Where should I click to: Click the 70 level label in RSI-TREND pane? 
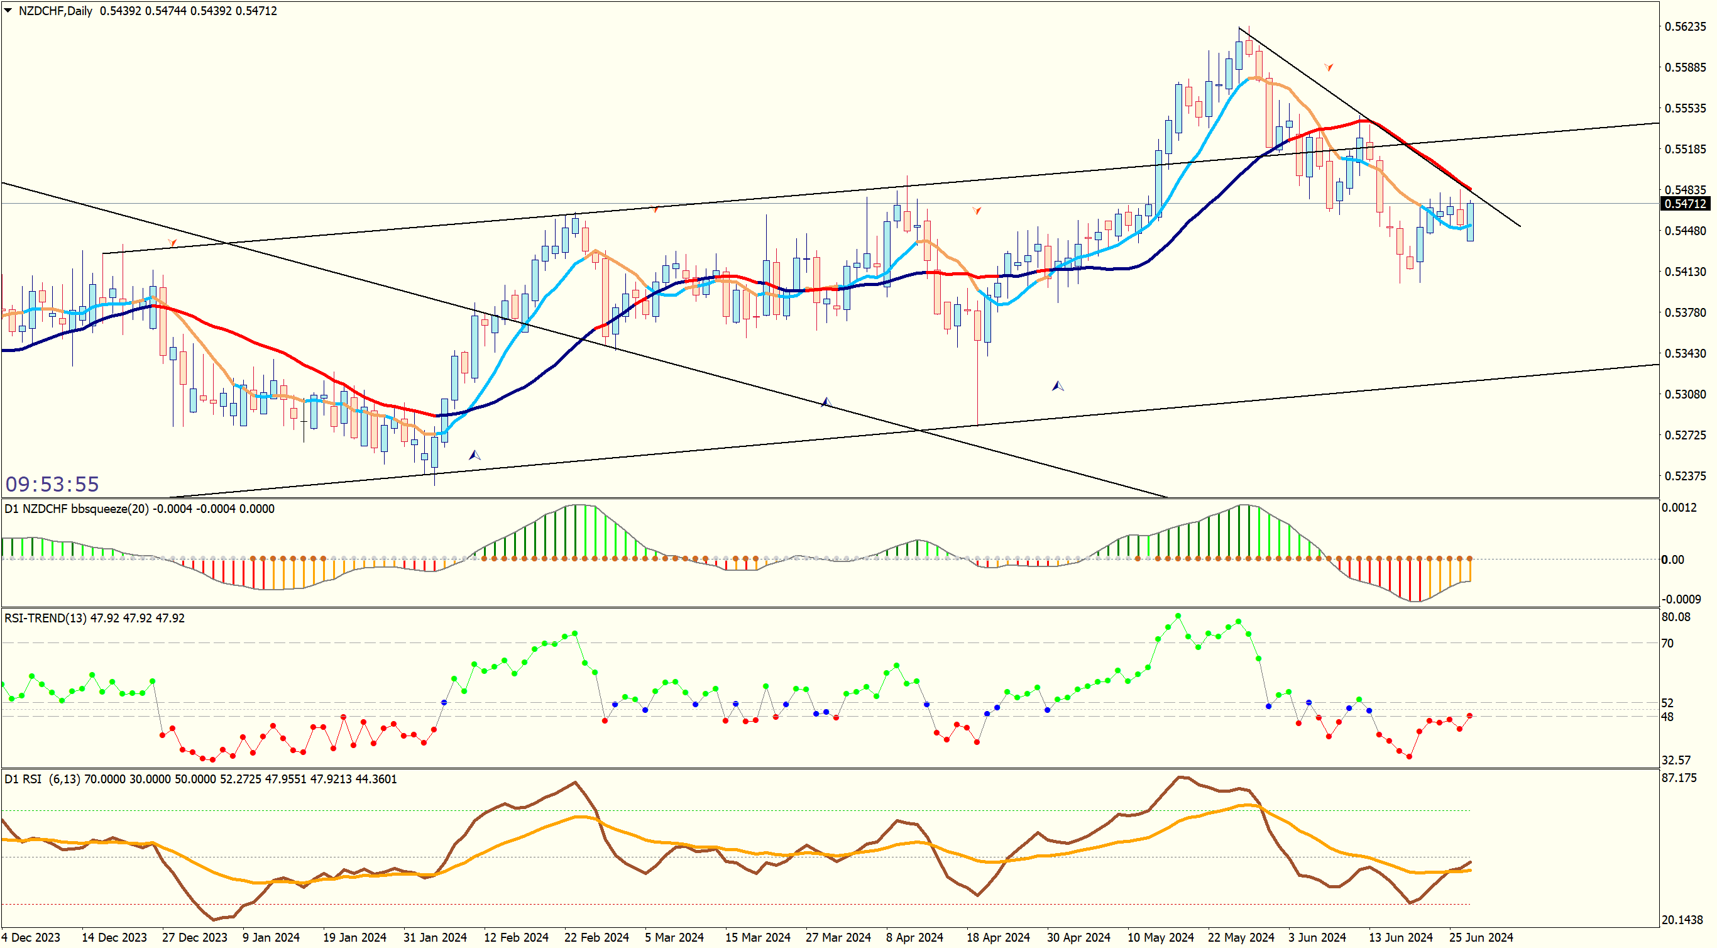(1667, 643)
